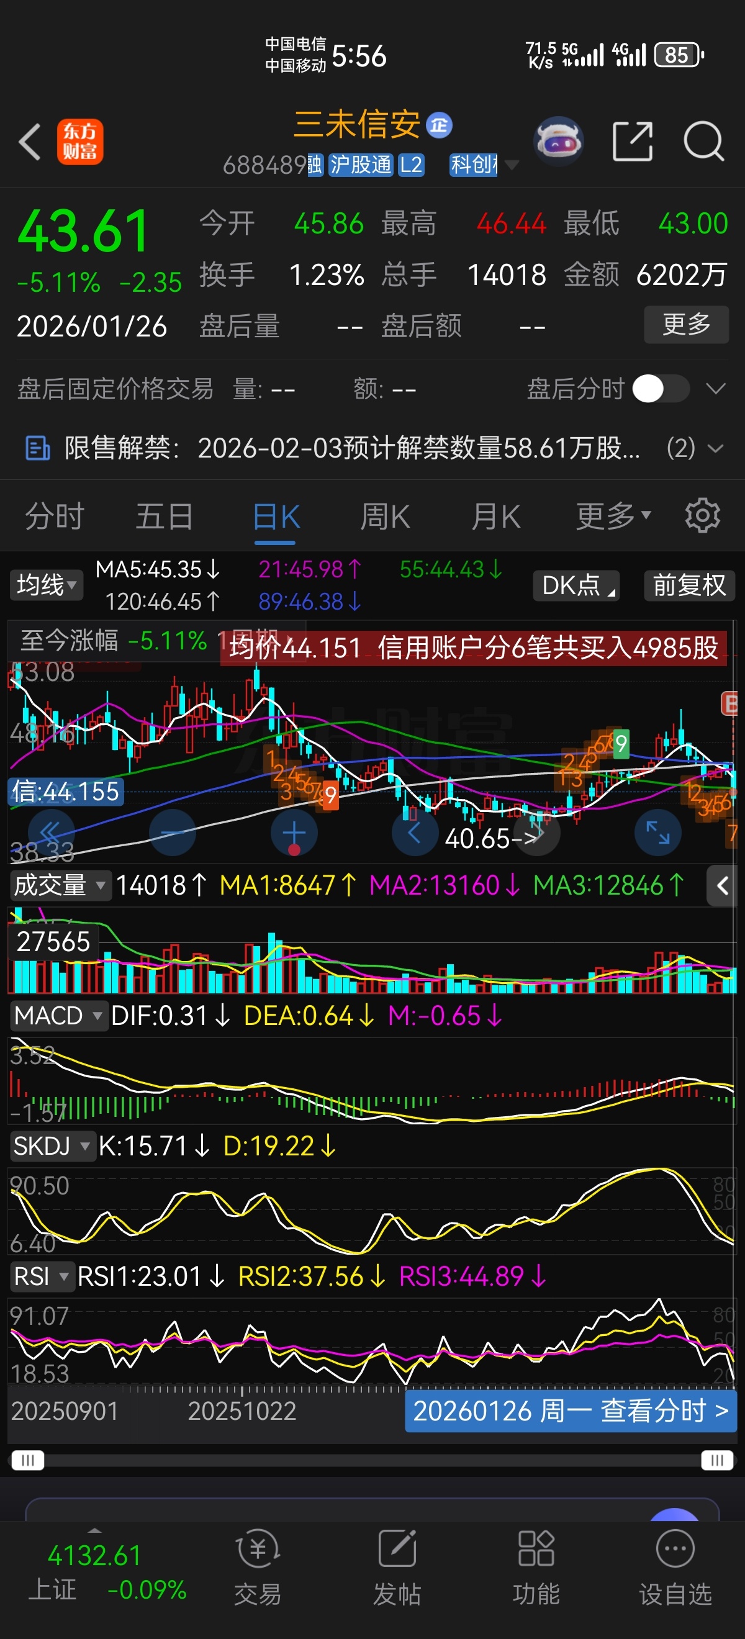Select the 日K chart tab

pyautogui.click(x=276, y=517)
